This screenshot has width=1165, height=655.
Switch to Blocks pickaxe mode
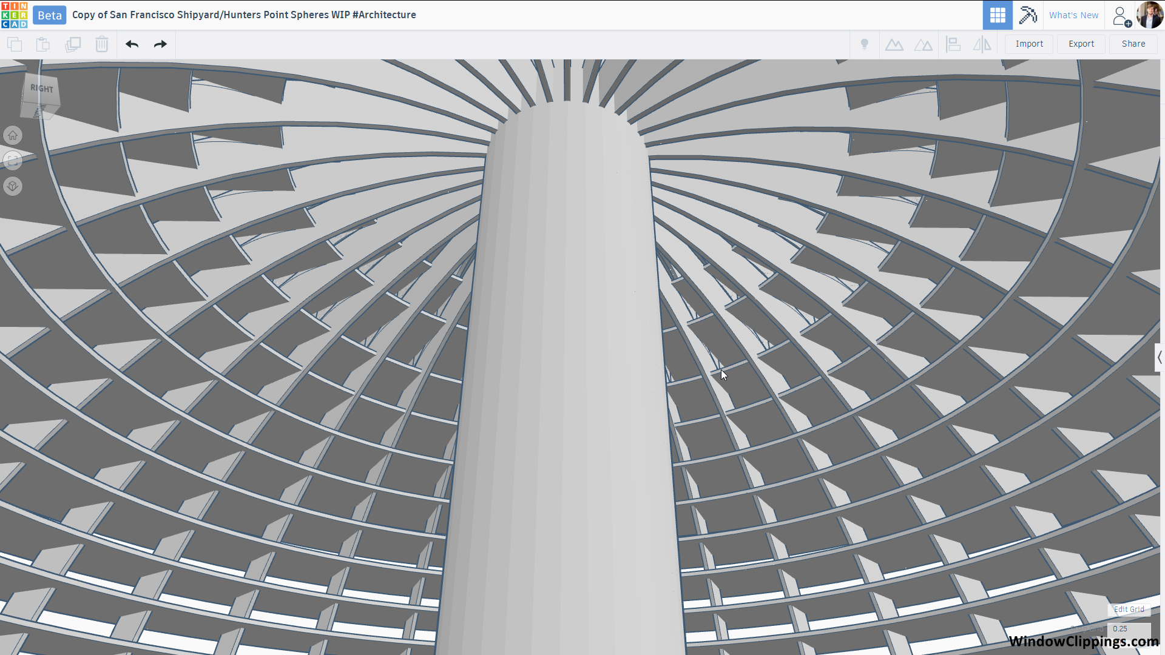pyautogui.click(x=1028, y=15)
